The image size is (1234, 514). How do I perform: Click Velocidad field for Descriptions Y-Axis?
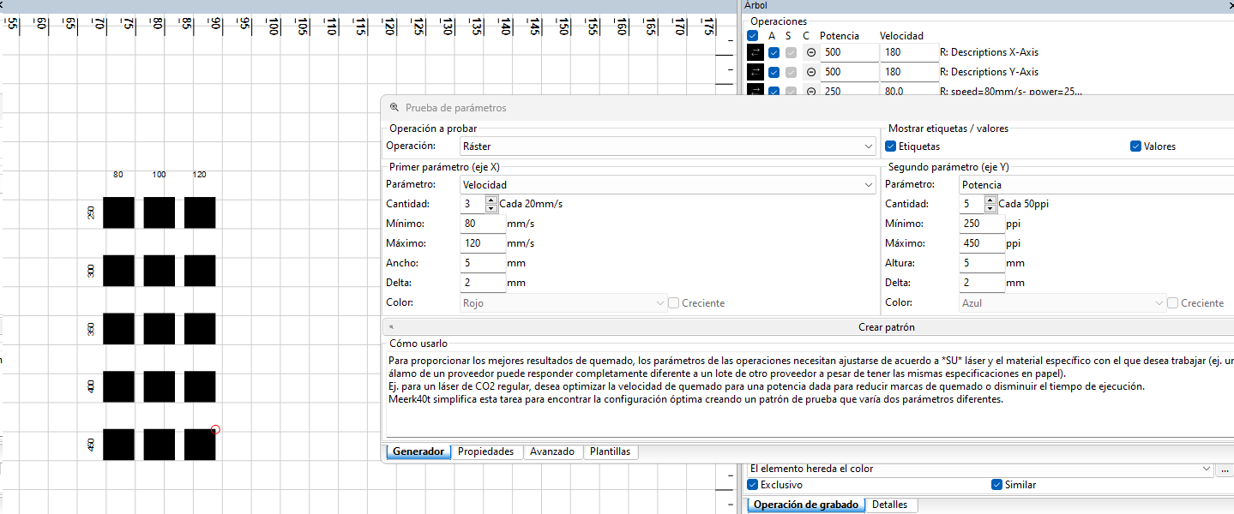(909, 72)
